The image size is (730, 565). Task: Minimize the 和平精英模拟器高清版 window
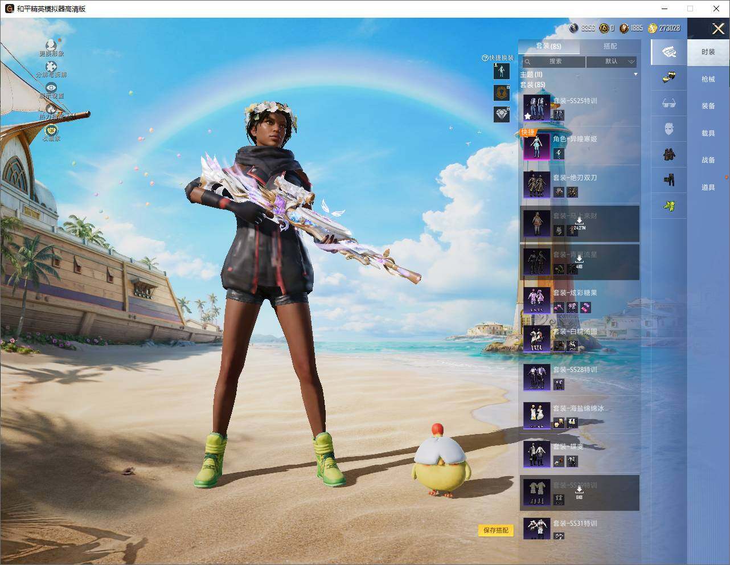664,9
